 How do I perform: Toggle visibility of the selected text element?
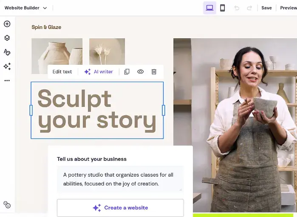point(140,71)
